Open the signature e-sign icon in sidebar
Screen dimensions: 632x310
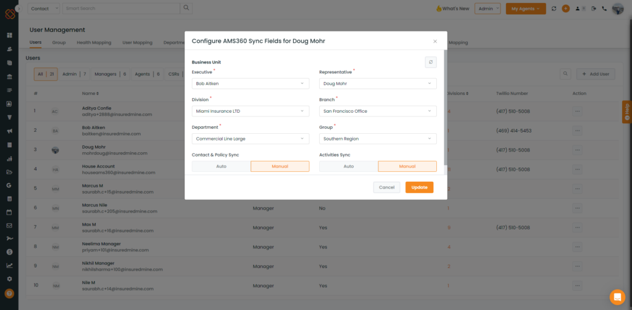(x=9, y=239)
